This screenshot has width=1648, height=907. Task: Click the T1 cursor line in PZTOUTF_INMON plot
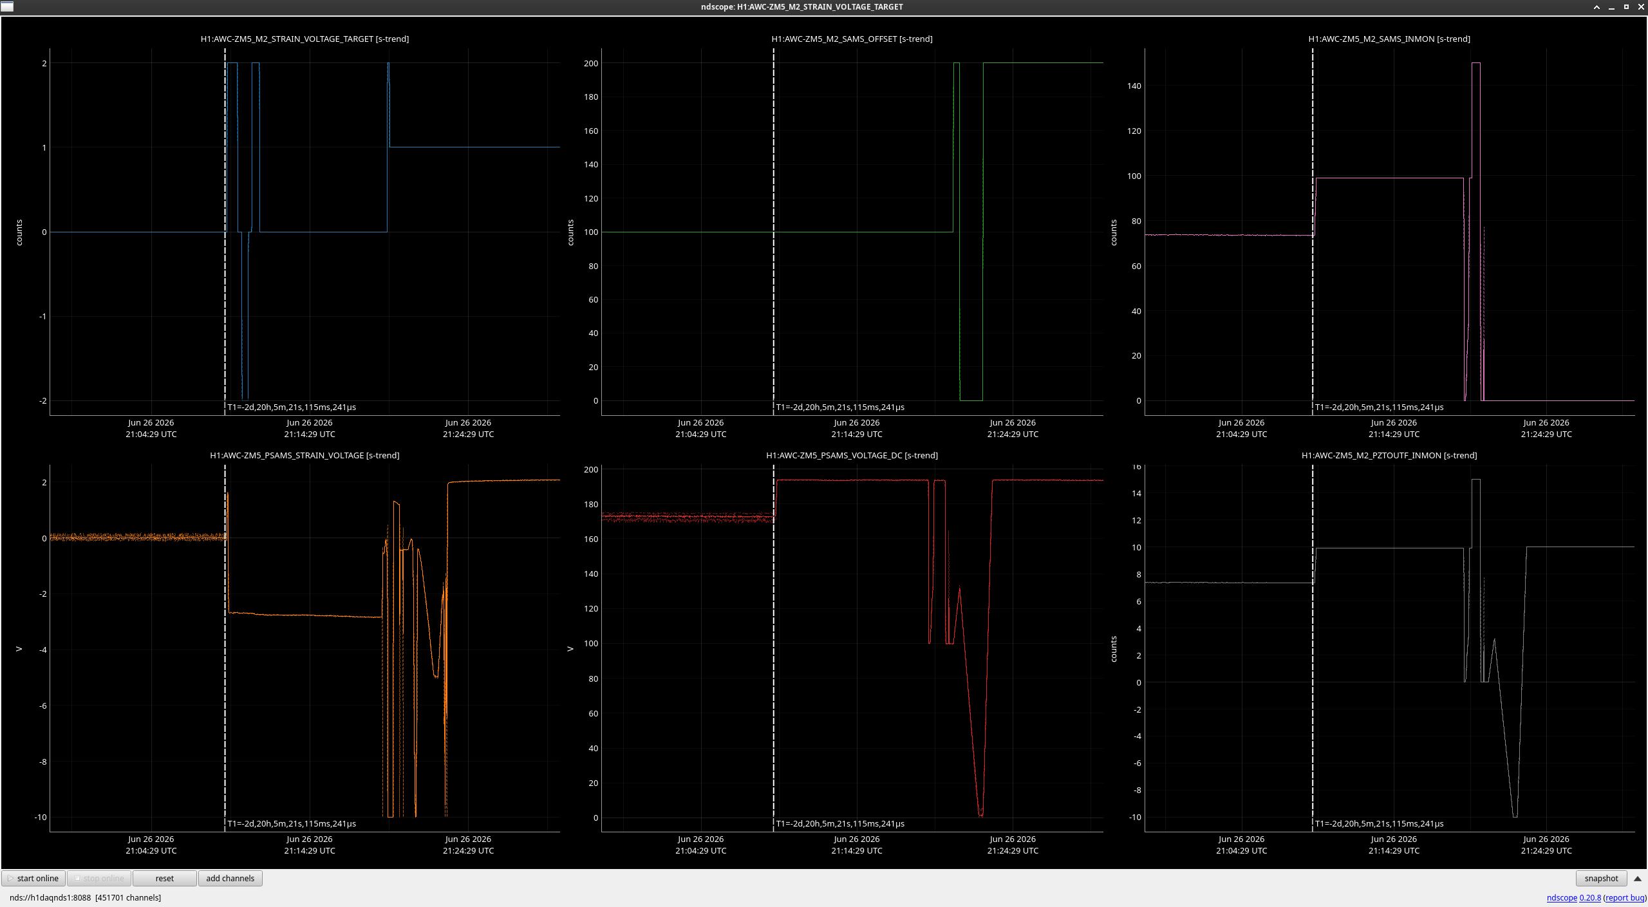[x=1313, y=648]
